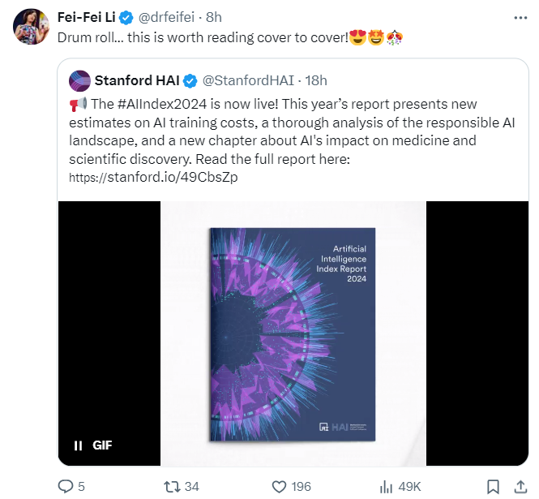Click the reply speech bubble icon

tap(66, 486)
